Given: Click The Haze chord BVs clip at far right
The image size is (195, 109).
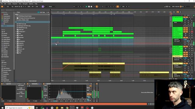Looking at the screenshot, I should (154, 72).
